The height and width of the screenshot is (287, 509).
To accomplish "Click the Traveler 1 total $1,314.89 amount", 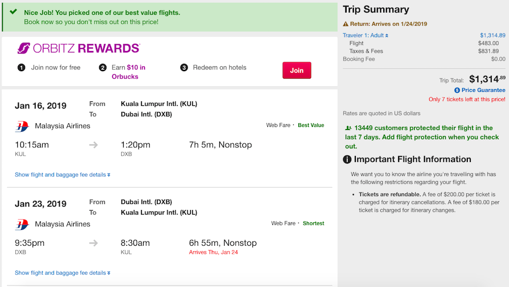I will (x=492, y=35).
